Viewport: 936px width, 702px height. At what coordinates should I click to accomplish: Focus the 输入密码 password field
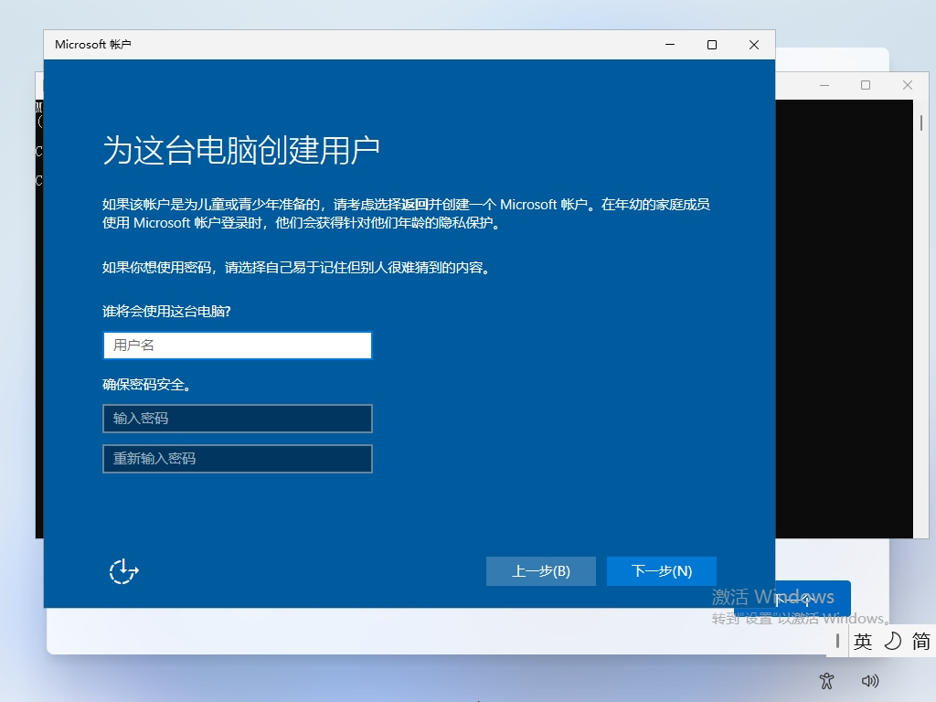pos(238,419)
